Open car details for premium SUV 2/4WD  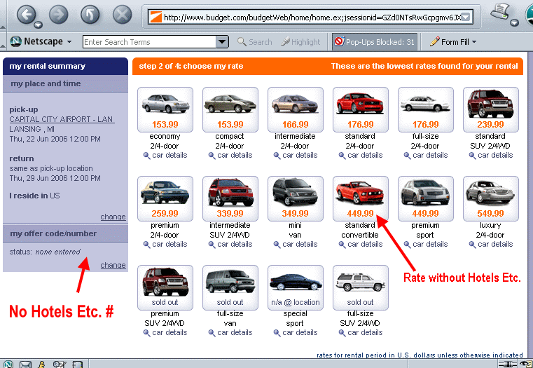point(165,333)
